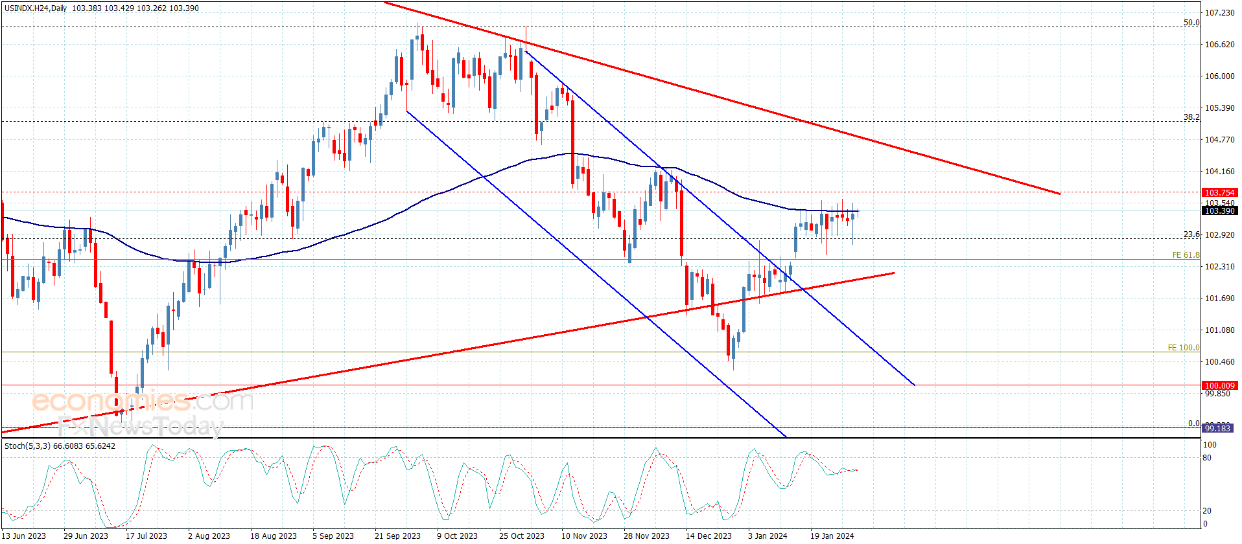The image size is (1242, 544).
Task: Click the 10 Nov 2023 date marker
Action: (584, 536)
